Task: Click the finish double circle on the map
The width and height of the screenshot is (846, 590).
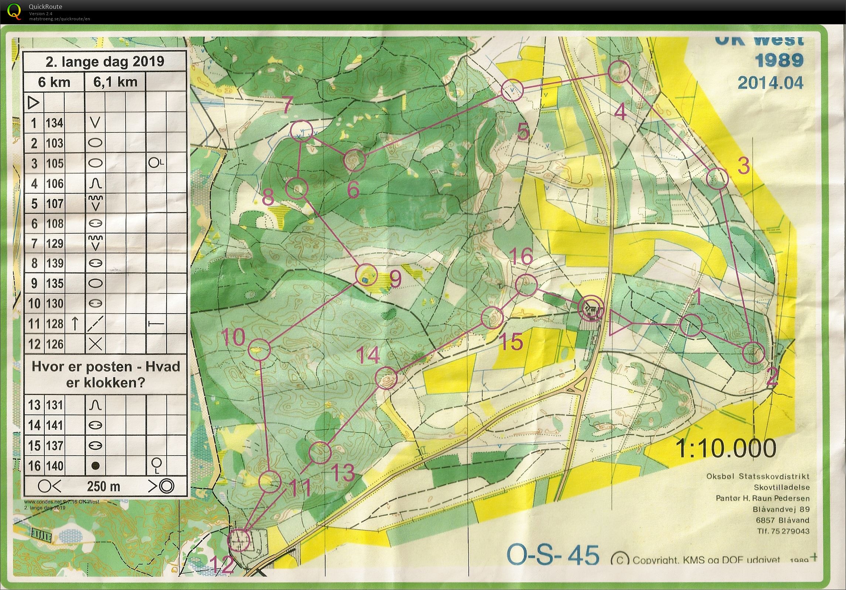Action: [x=591, y=308]
